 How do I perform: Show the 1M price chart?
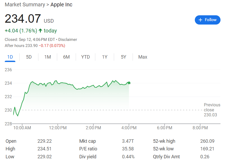[48, 57]
